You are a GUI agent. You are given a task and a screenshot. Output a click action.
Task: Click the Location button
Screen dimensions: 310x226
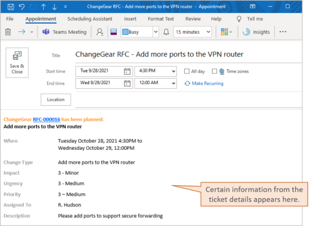click(56, 99)
